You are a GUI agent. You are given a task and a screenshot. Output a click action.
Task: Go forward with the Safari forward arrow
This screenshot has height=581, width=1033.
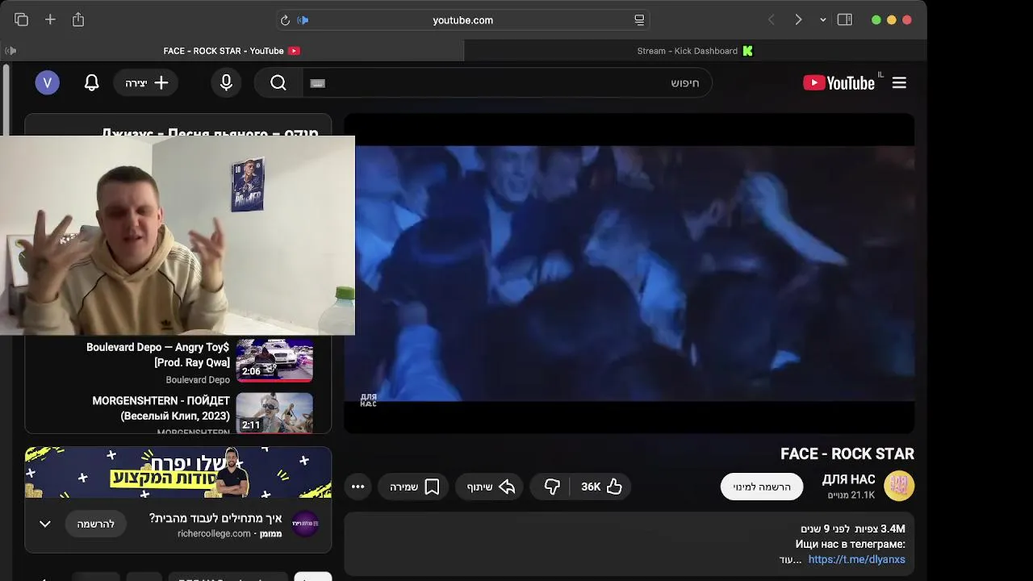[x=798, y=19]
